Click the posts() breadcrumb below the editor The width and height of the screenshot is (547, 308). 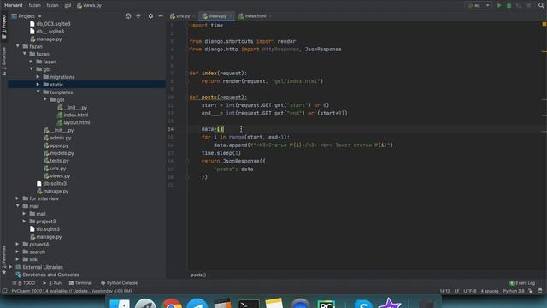point(198,275)
